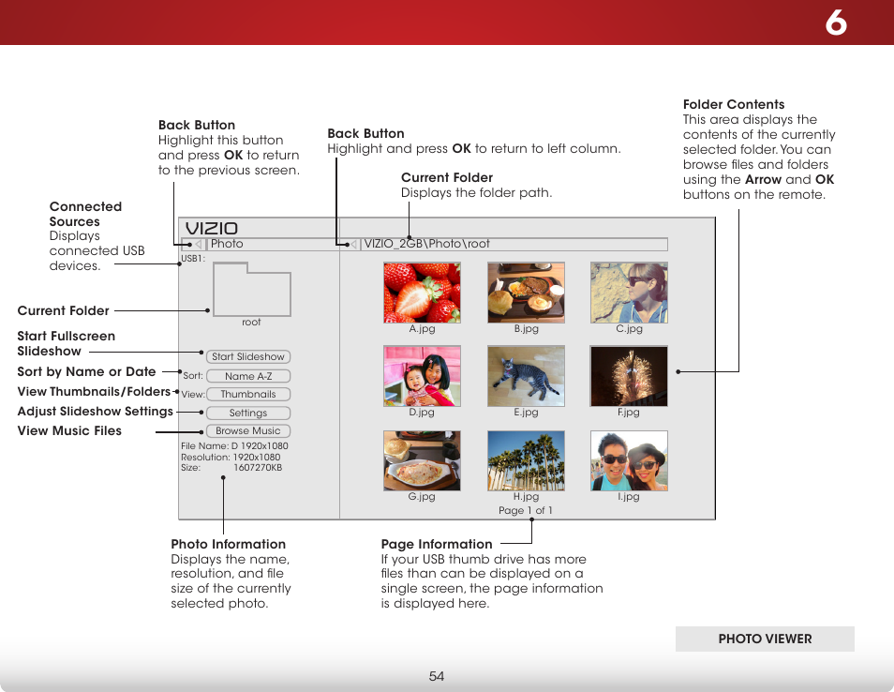Image resolution: width=894 pixels, height=692 pixels.
Task: Click the A.jpg file name
Action: (x=422, y=328)
